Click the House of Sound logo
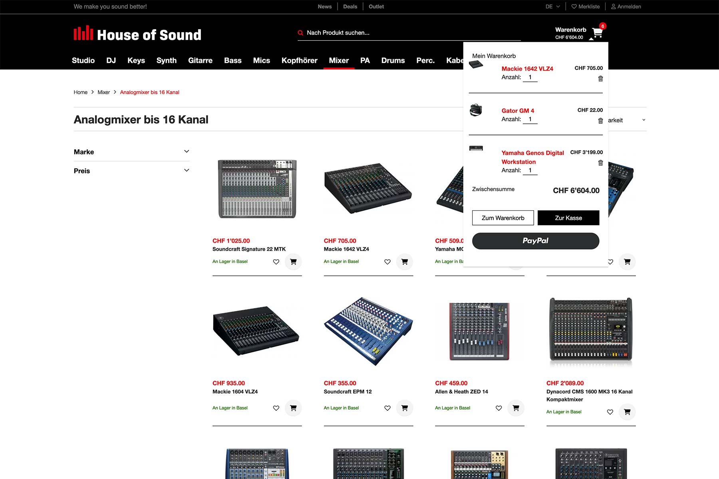This screenshot has width=719, height=479. (x=137, y=34)
